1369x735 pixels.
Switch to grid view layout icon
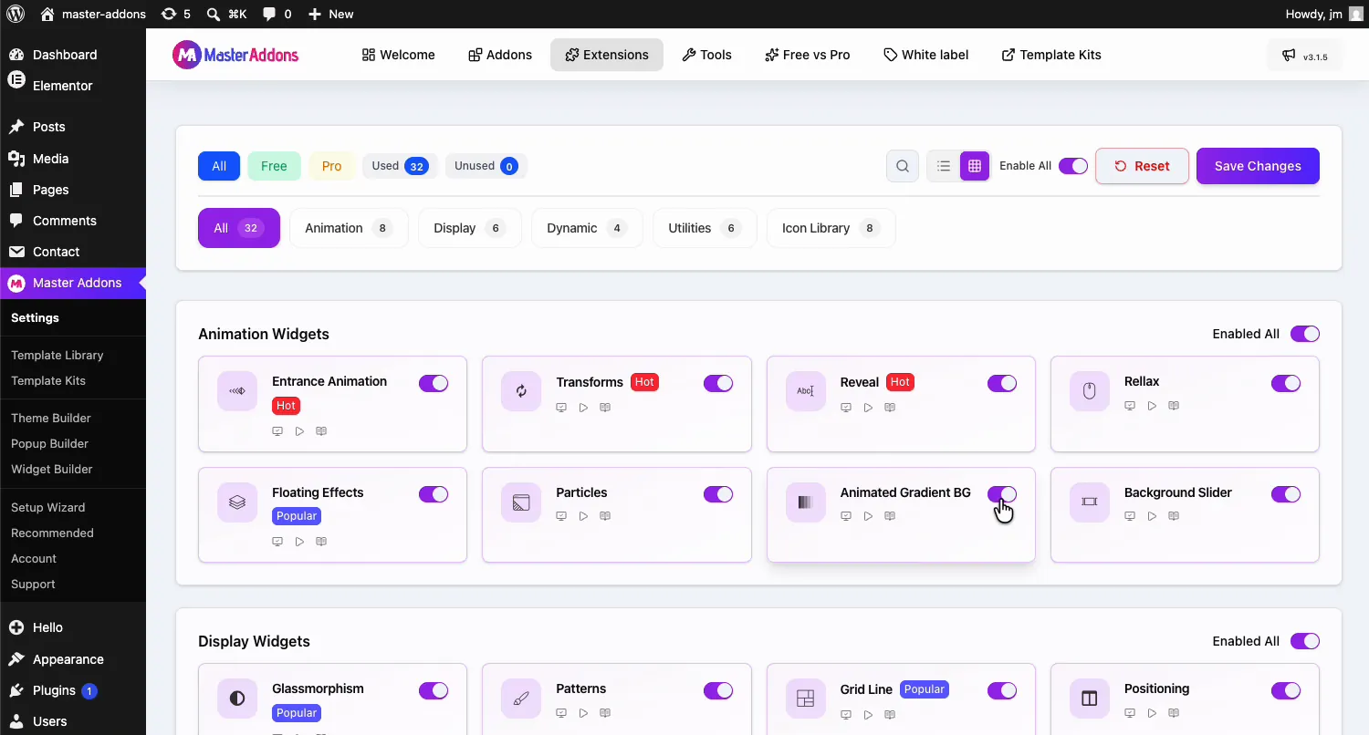(975, 166)
